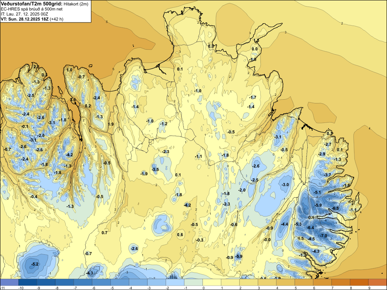Select legend swatch between -6 and -5
The width and height of the screenshot is (387, 290).
pos(101,282)
